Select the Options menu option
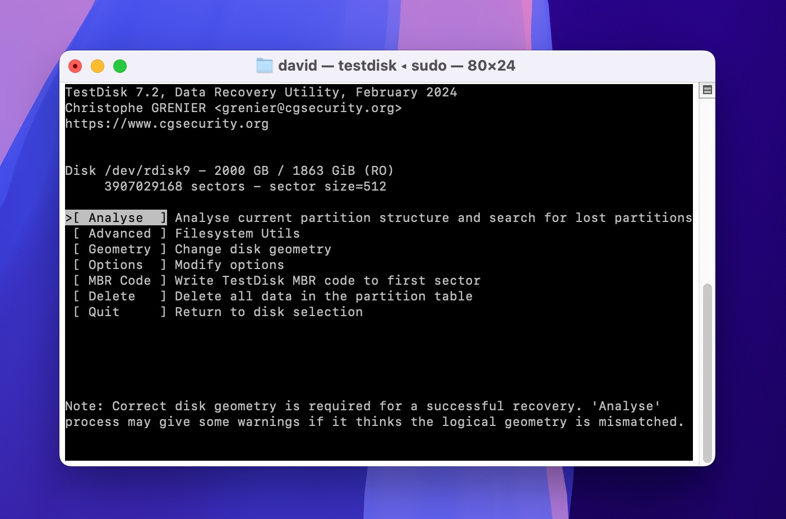786x519 pixels. 120,265
